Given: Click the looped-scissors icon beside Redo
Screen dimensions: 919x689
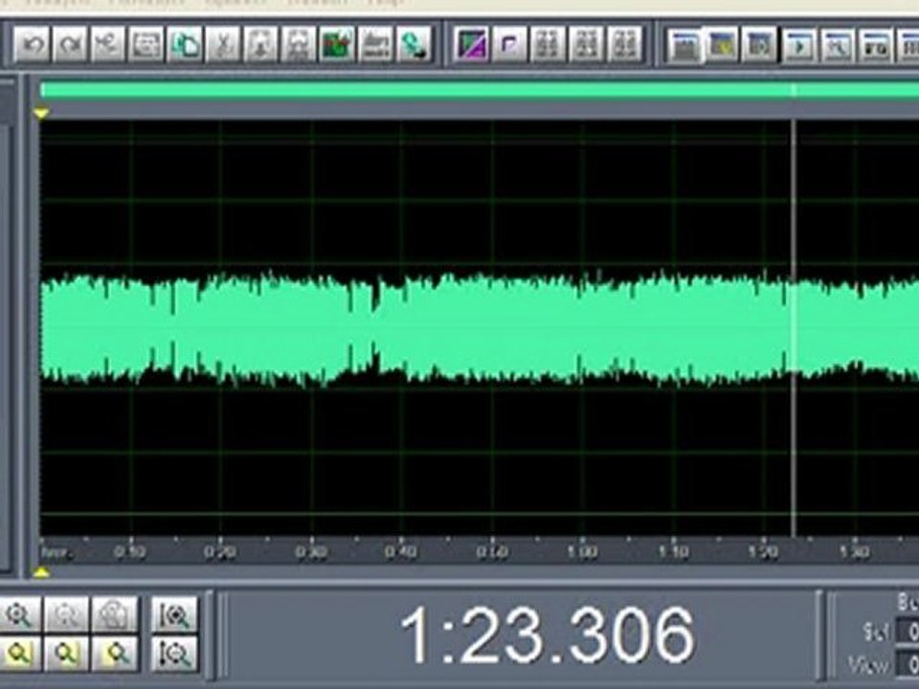Looking at the screenshot, I should [108, 45].
